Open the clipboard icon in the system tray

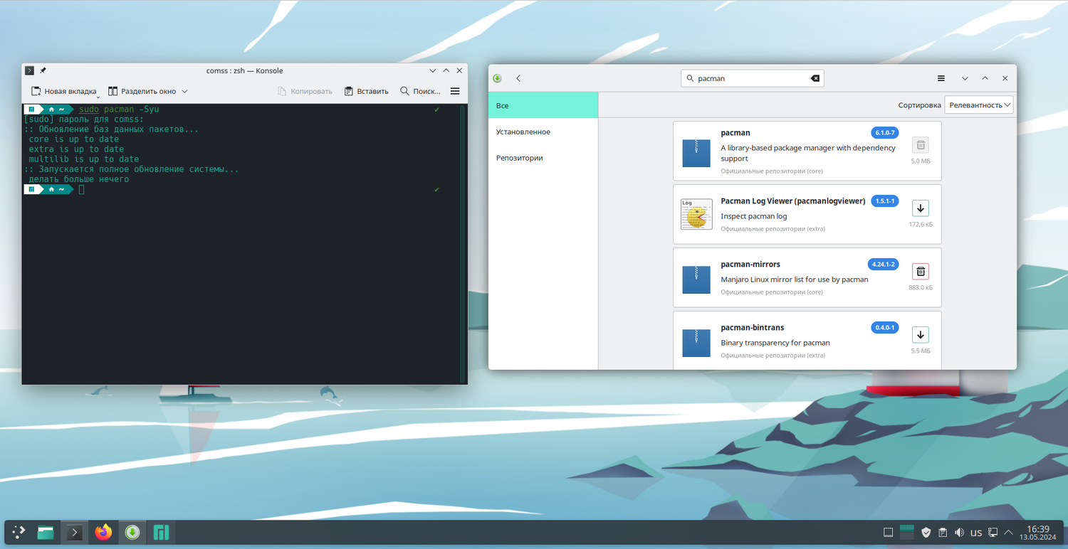943,532
